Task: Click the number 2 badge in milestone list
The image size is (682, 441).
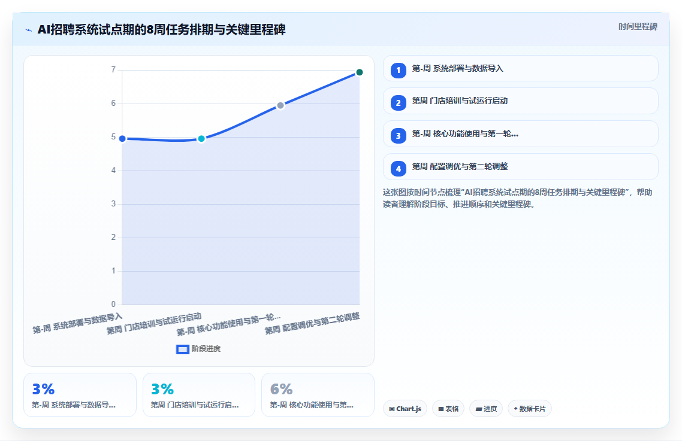Action: point(398,103)
